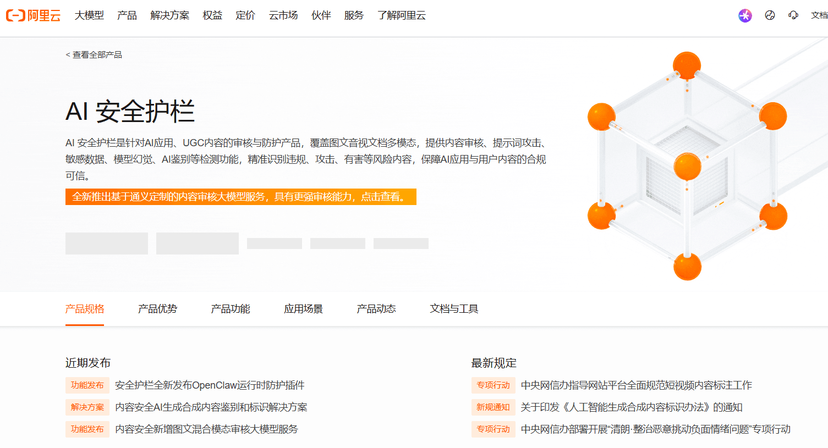Open 关于印发《人工智能生成合成内容标识办法》的通知
Screen dimensions: 828x448
632,407
